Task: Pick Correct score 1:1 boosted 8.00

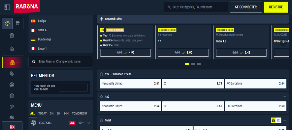Action: click(x=183, y=53)
